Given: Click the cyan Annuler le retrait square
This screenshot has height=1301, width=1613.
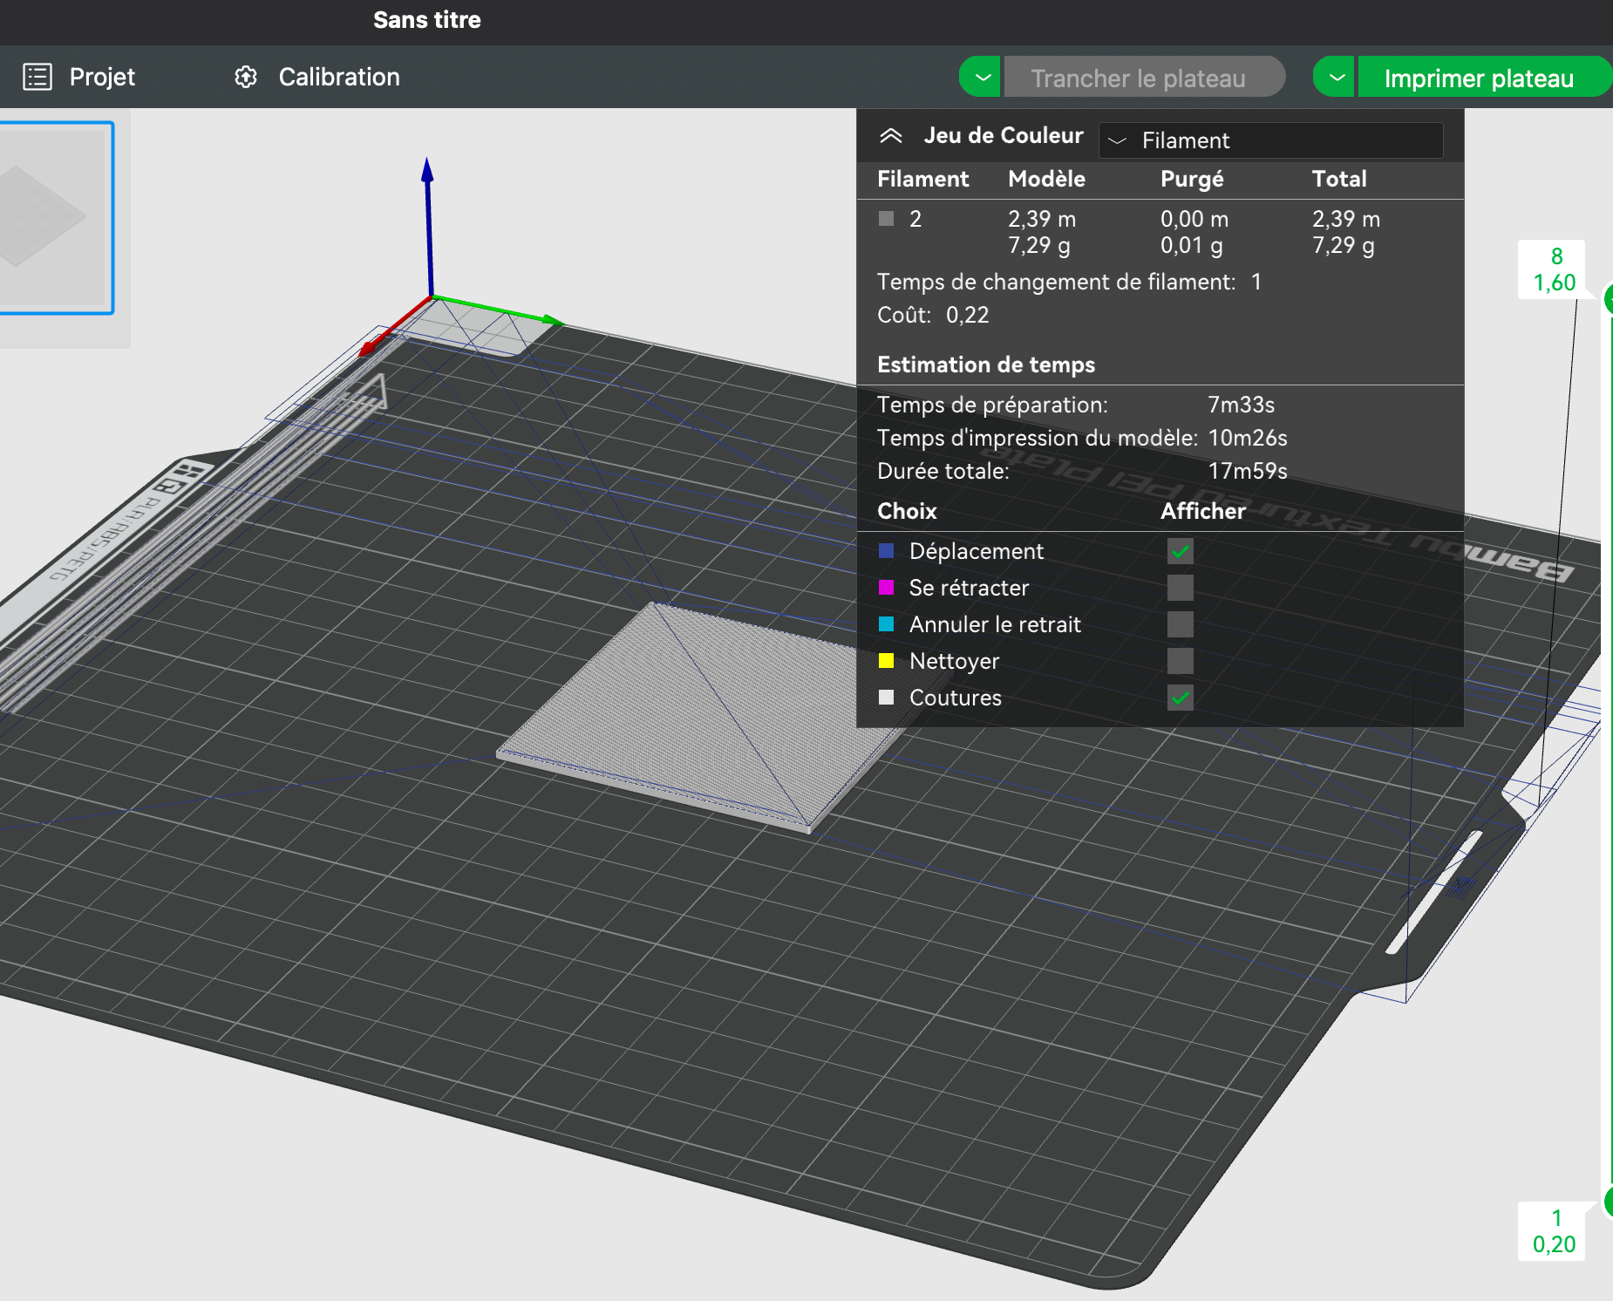Looking at the screenshot, I should pyautogui.click(x=887, y=624).
